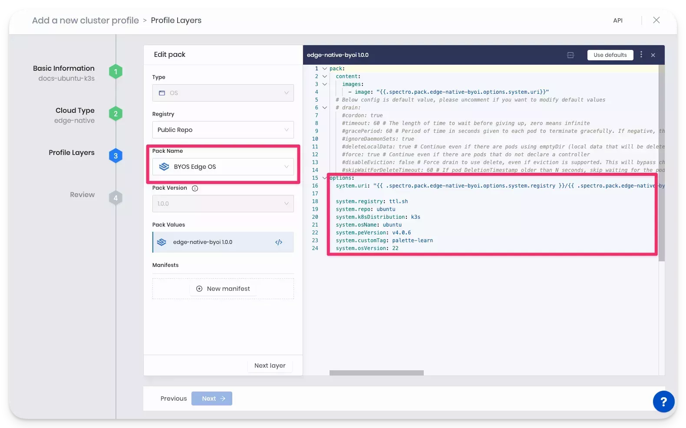Image resolution: width=686 pixels, height=428 pixels.
Task: Select the Review step label
Action: tap(82, 194)
